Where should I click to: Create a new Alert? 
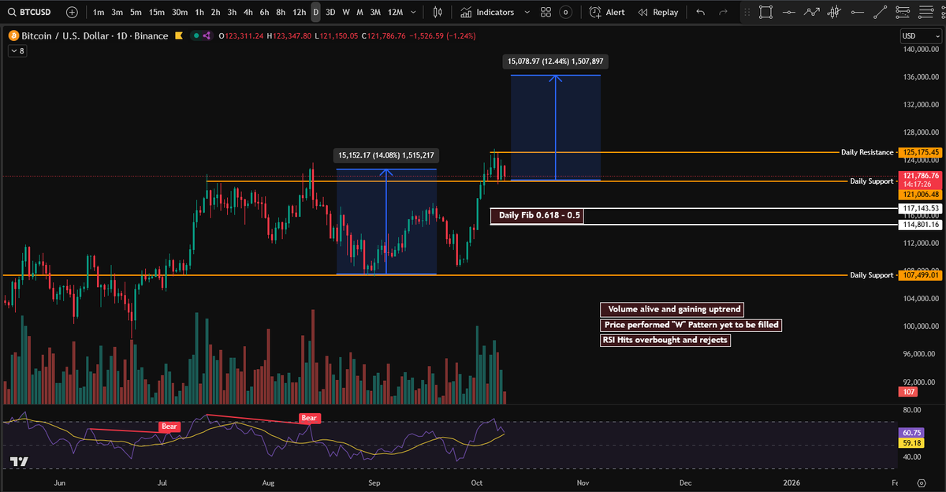(x=607, y=12)
